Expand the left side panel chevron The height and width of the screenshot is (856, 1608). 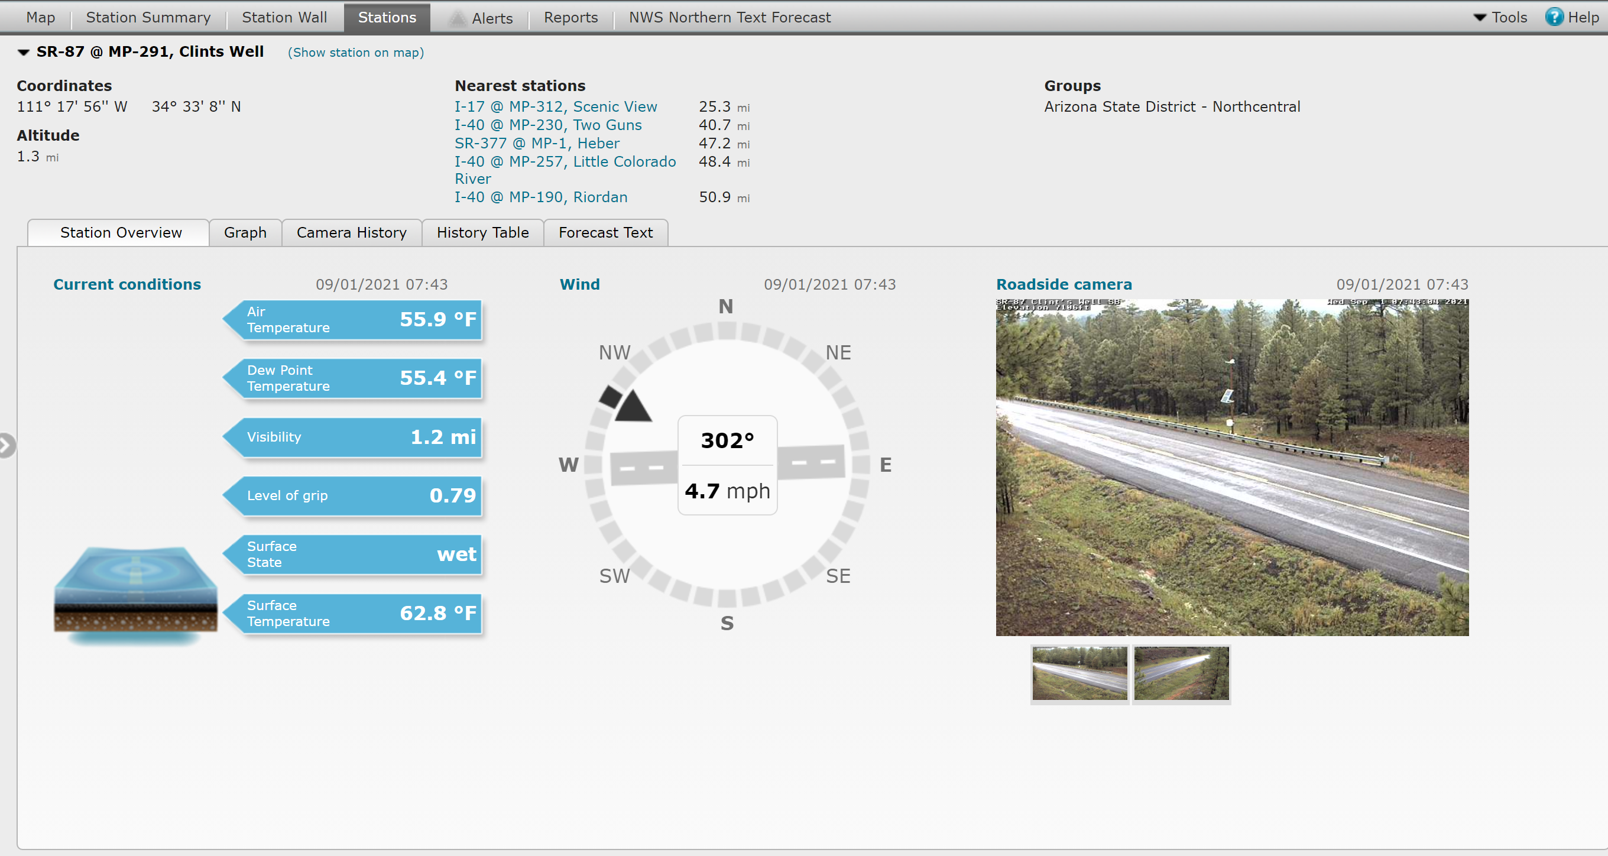[8, 446]
